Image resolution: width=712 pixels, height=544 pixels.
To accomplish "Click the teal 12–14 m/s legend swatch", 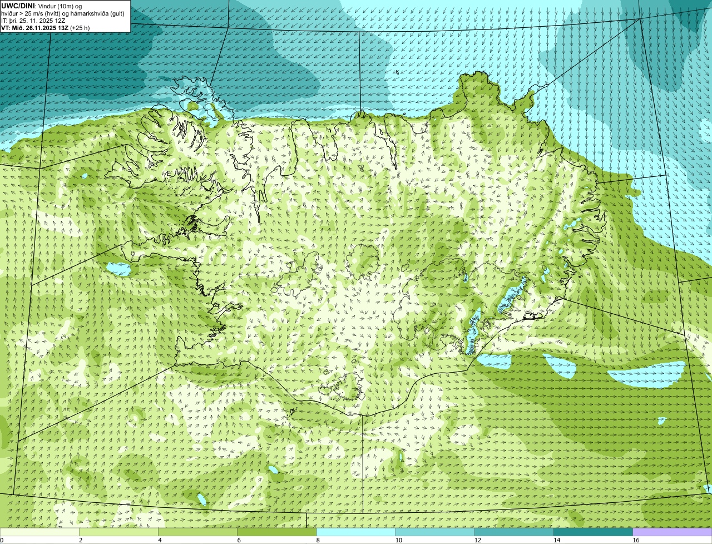I will point(514,532).
